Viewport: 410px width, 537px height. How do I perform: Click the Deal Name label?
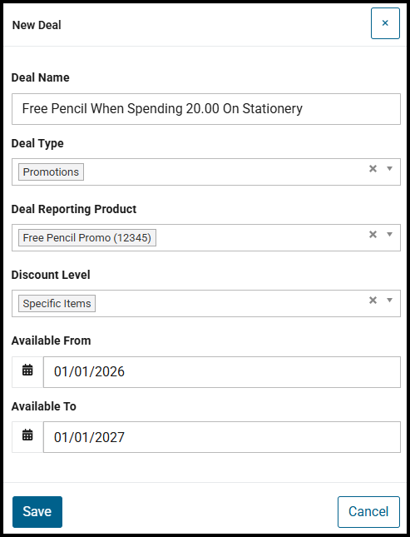[41, 77]
